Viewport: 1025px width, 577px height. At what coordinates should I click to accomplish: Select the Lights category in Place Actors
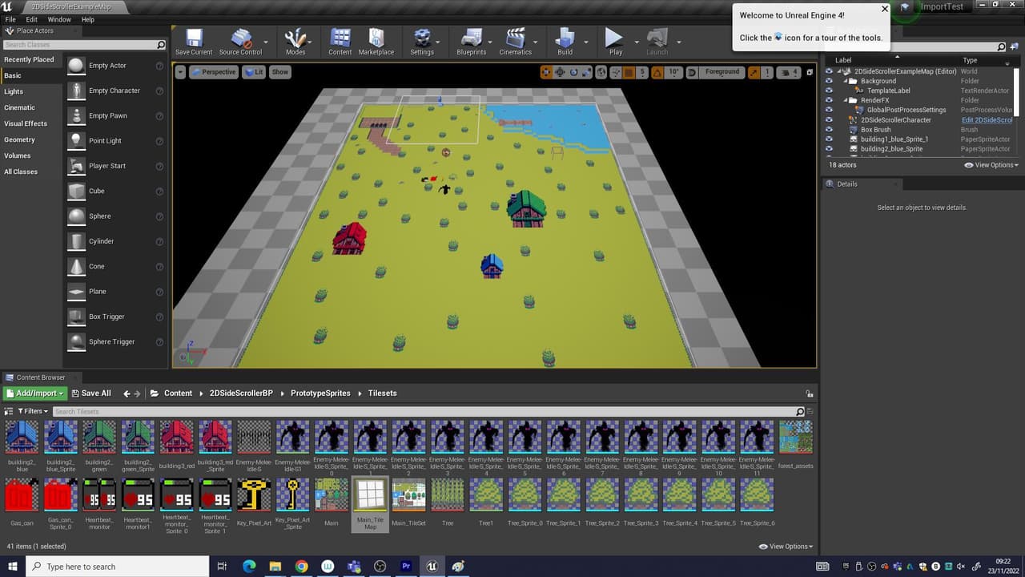[14, 91]
